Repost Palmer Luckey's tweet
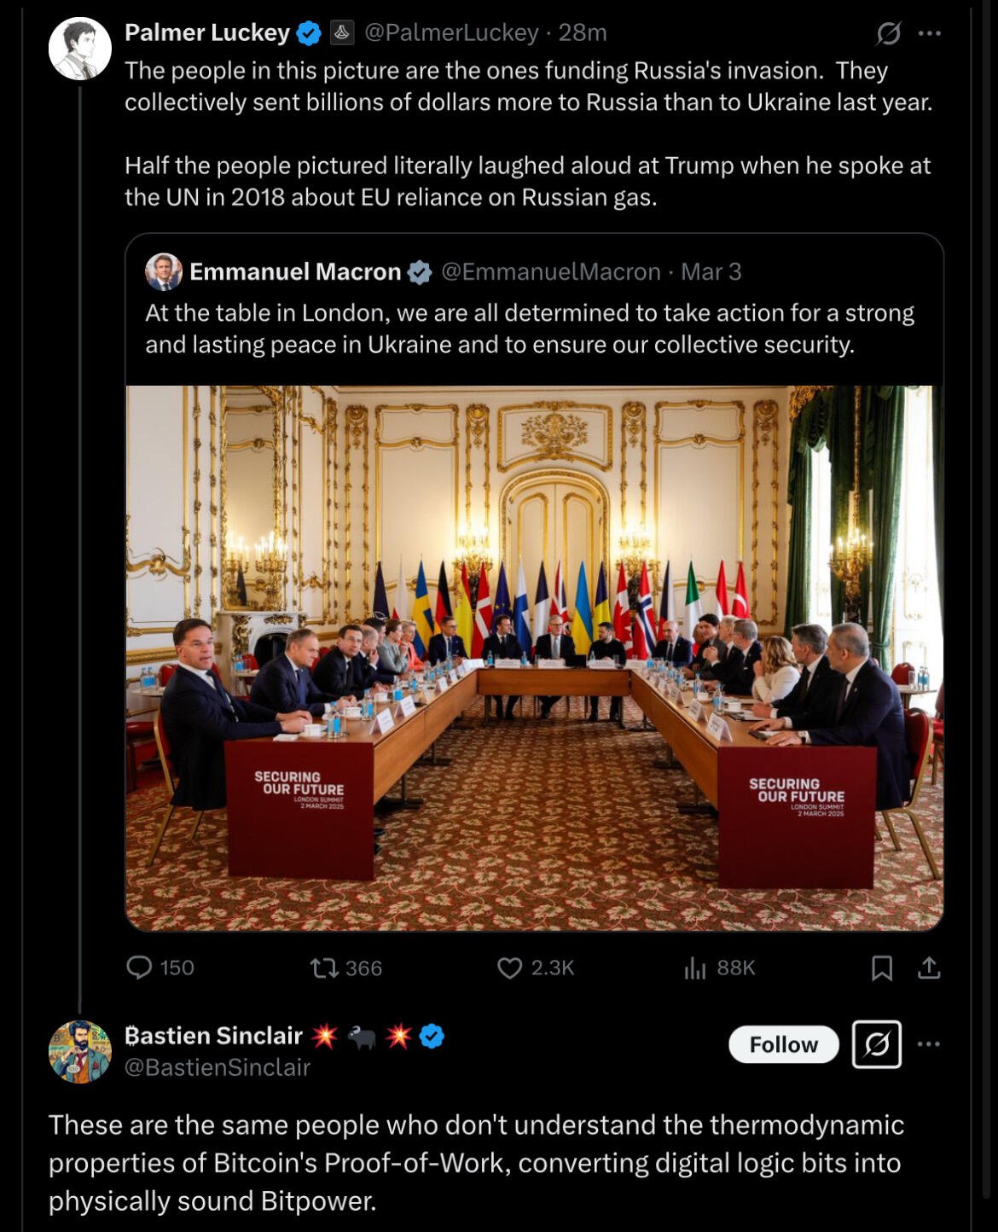Screen dimensions: 998x1232 click(345, 968)
